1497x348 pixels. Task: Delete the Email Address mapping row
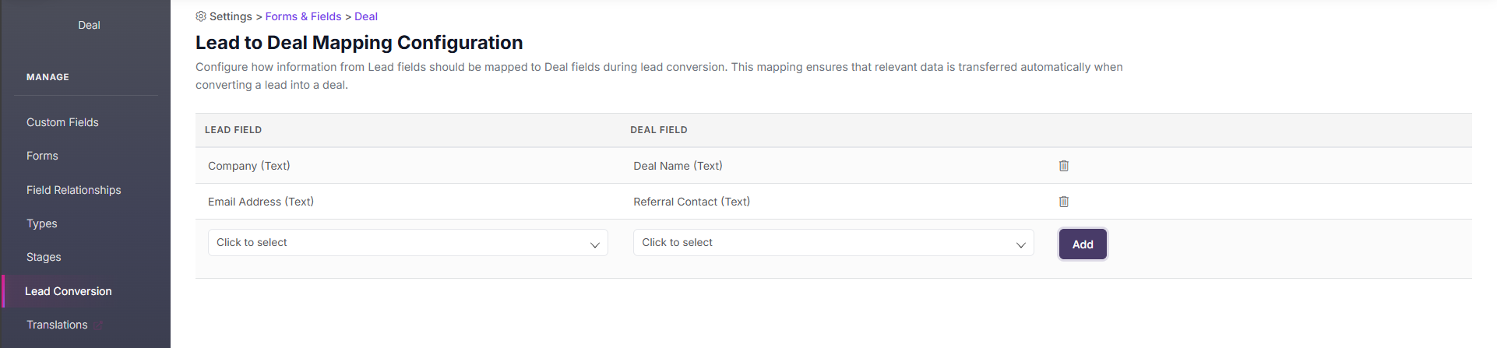(1064, 202)
